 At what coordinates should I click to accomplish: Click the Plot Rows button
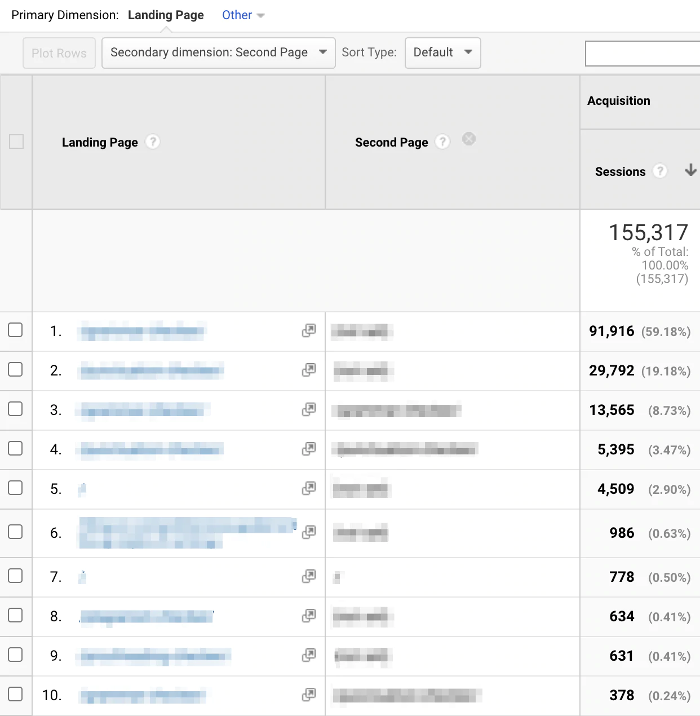pos(59,54)
